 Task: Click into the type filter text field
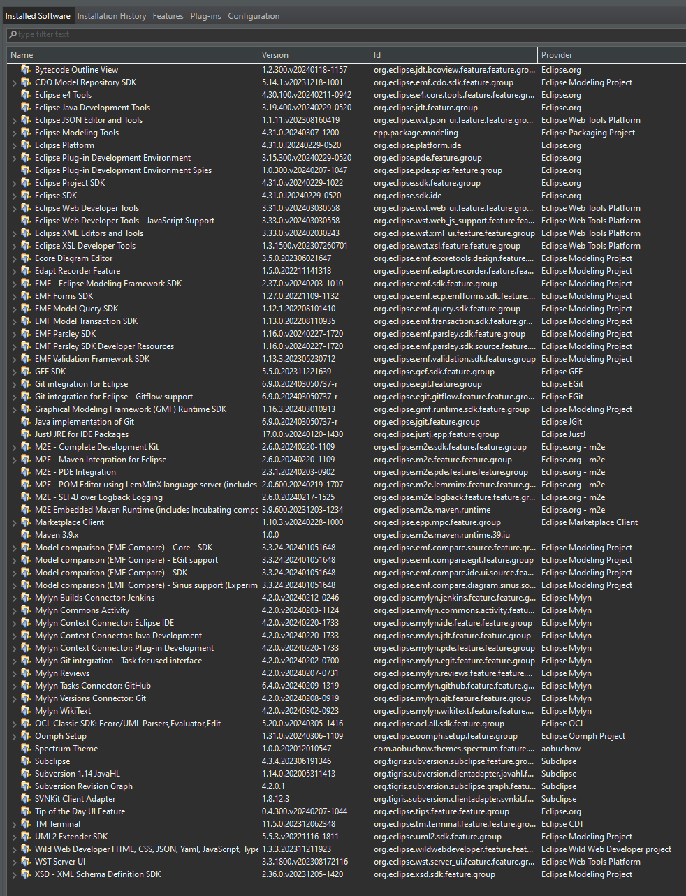(346, 34)
